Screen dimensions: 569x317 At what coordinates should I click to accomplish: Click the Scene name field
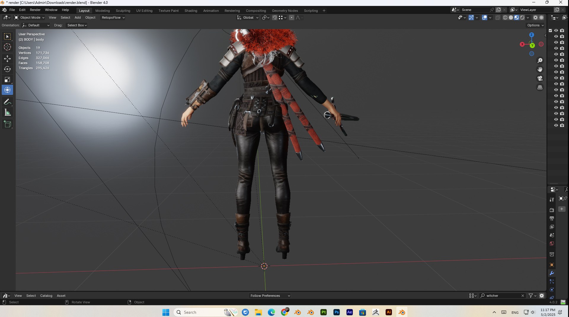coord(475,10)
